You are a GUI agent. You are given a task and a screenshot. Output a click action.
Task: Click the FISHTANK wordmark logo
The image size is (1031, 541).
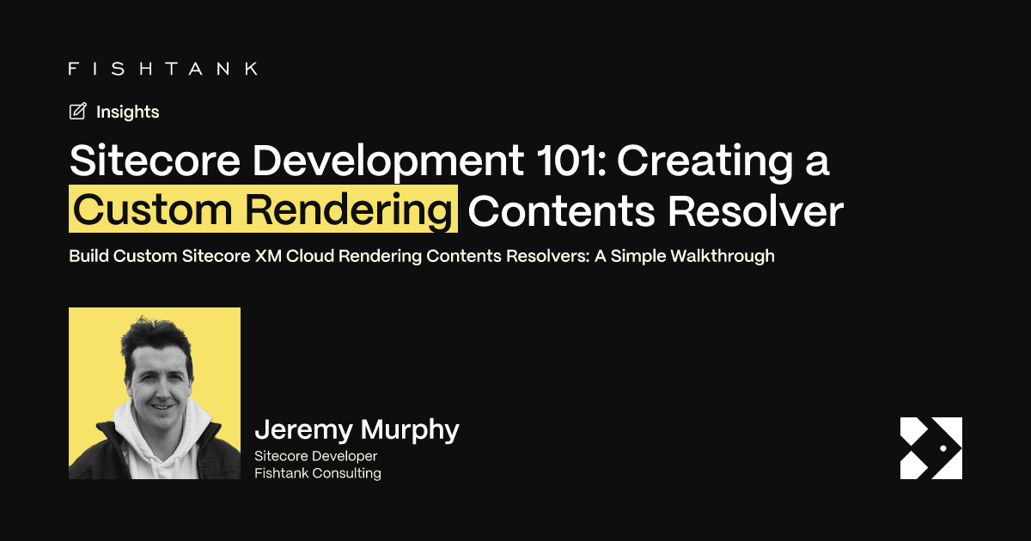[162, 69]
